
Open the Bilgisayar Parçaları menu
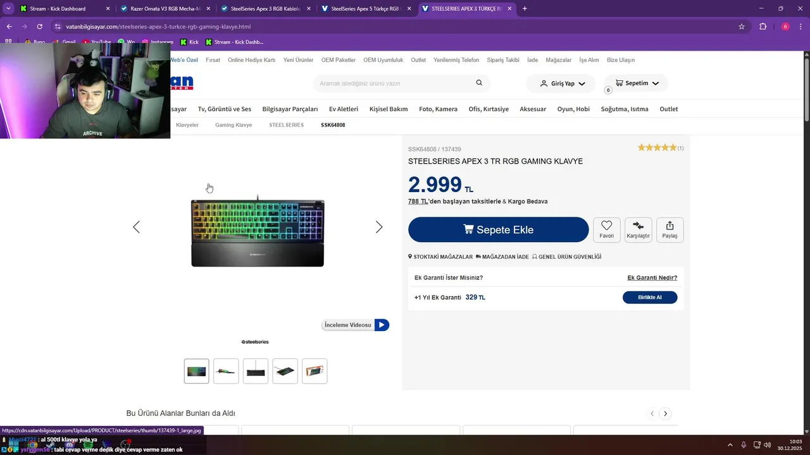(x=290, y=109)
